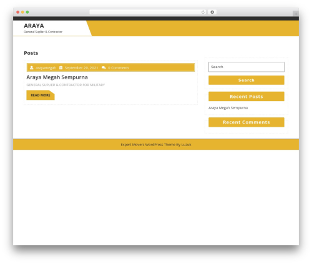Click the General Suplier & Contractor tagline
The width and height of the screenshot is (312, 264).
click(43, 32)
